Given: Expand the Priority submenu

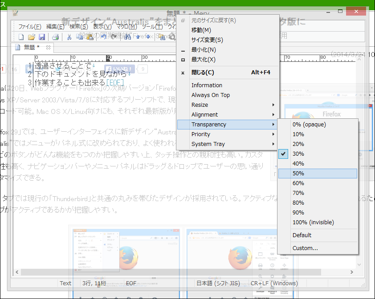Looking at the screenshot, I should tap(228, 134).
